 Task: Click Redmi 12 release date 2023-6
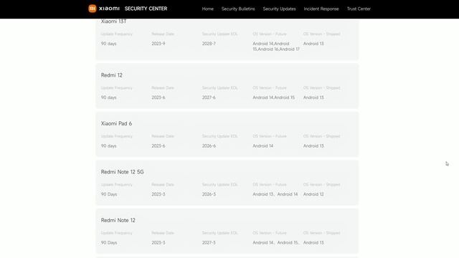[x=158, y=97]
